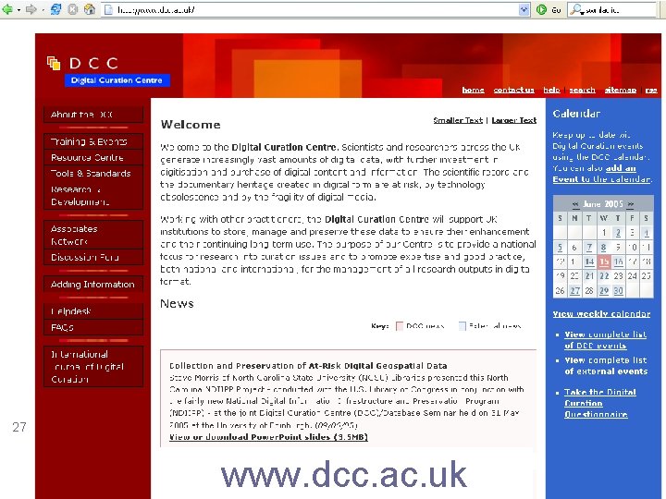Click the Larger Text link
The height and width of the screenshot is (499, 666).
pos(514,120)
